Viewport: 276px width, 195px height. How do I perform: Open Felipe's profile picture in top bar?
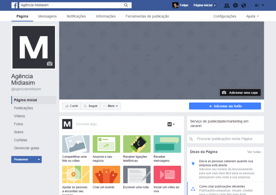pos(175,5)
